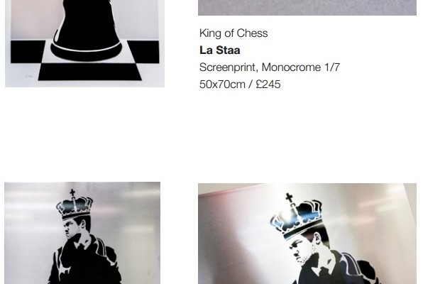Click the black square below the chess piece
The height and width of the screenshot is (284, 423).
coord(89,72)
